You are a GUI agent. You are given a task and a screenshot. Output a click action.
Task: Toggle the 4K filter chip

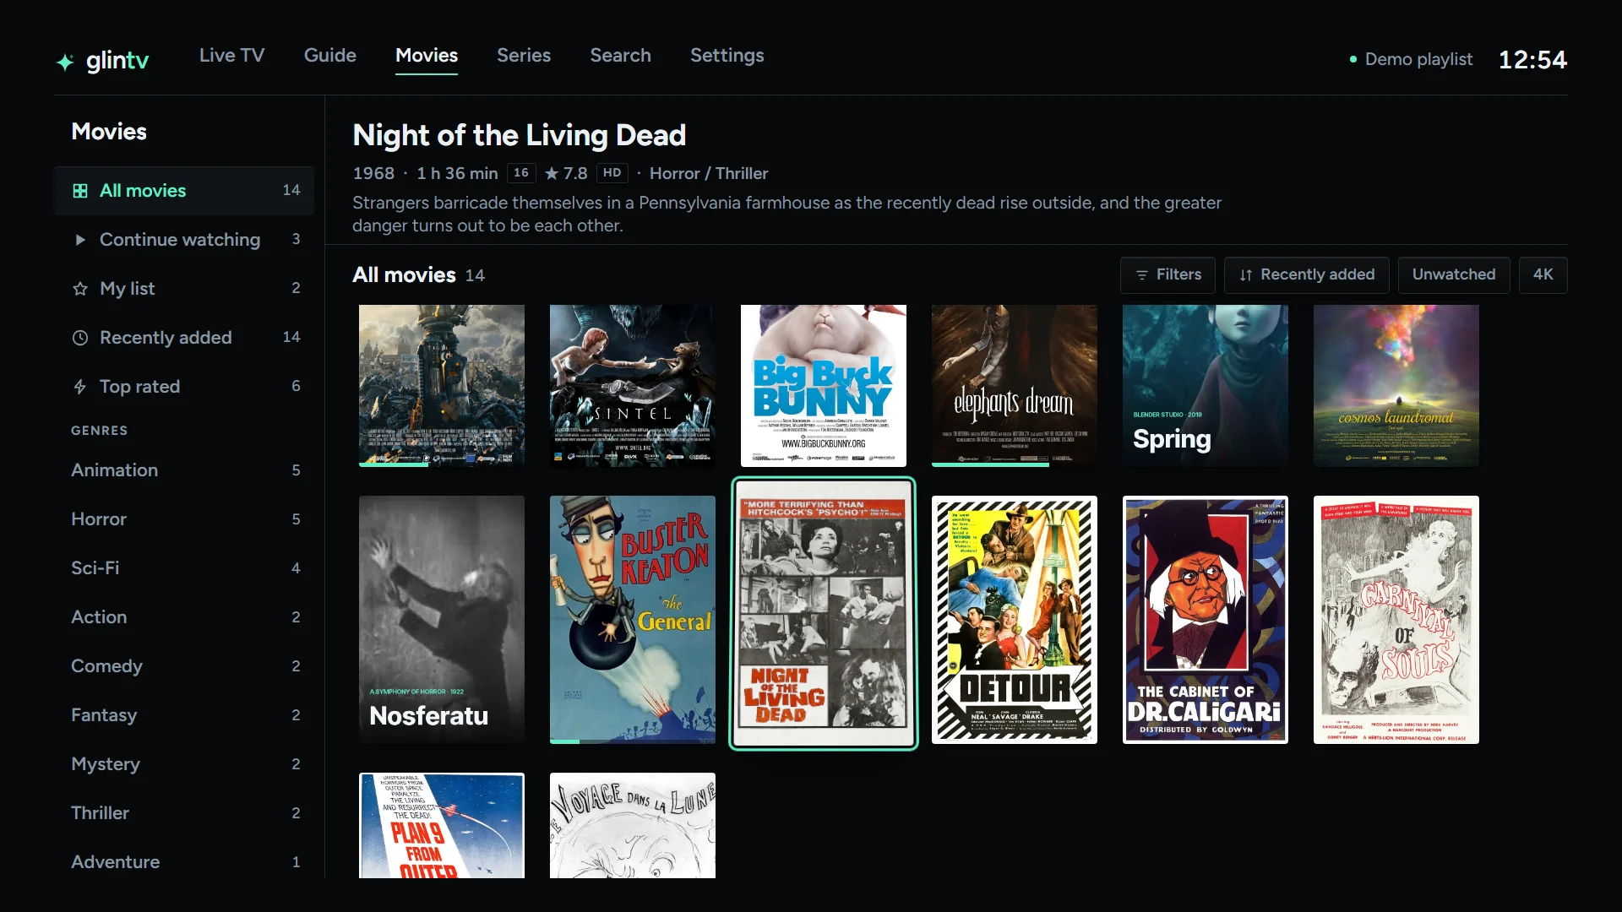(1543, 275)
